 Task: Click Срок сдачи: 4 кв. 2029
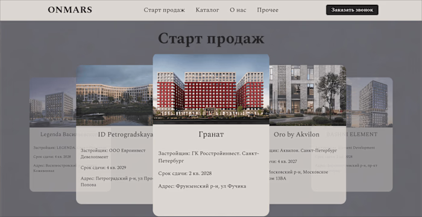click(103, 168)
